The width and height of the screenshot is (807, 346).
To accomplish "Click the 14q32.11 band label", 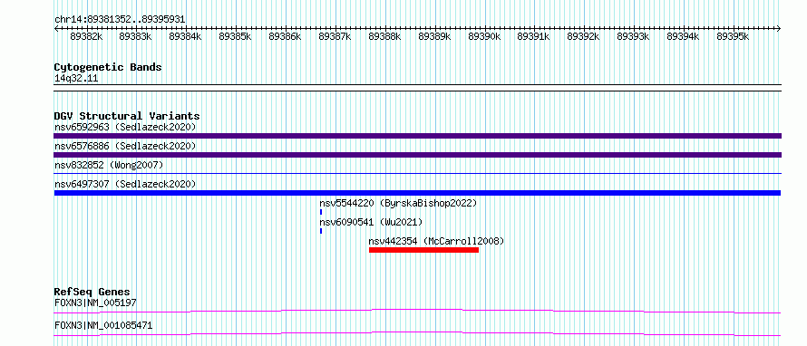I will (x=76, y=79).
